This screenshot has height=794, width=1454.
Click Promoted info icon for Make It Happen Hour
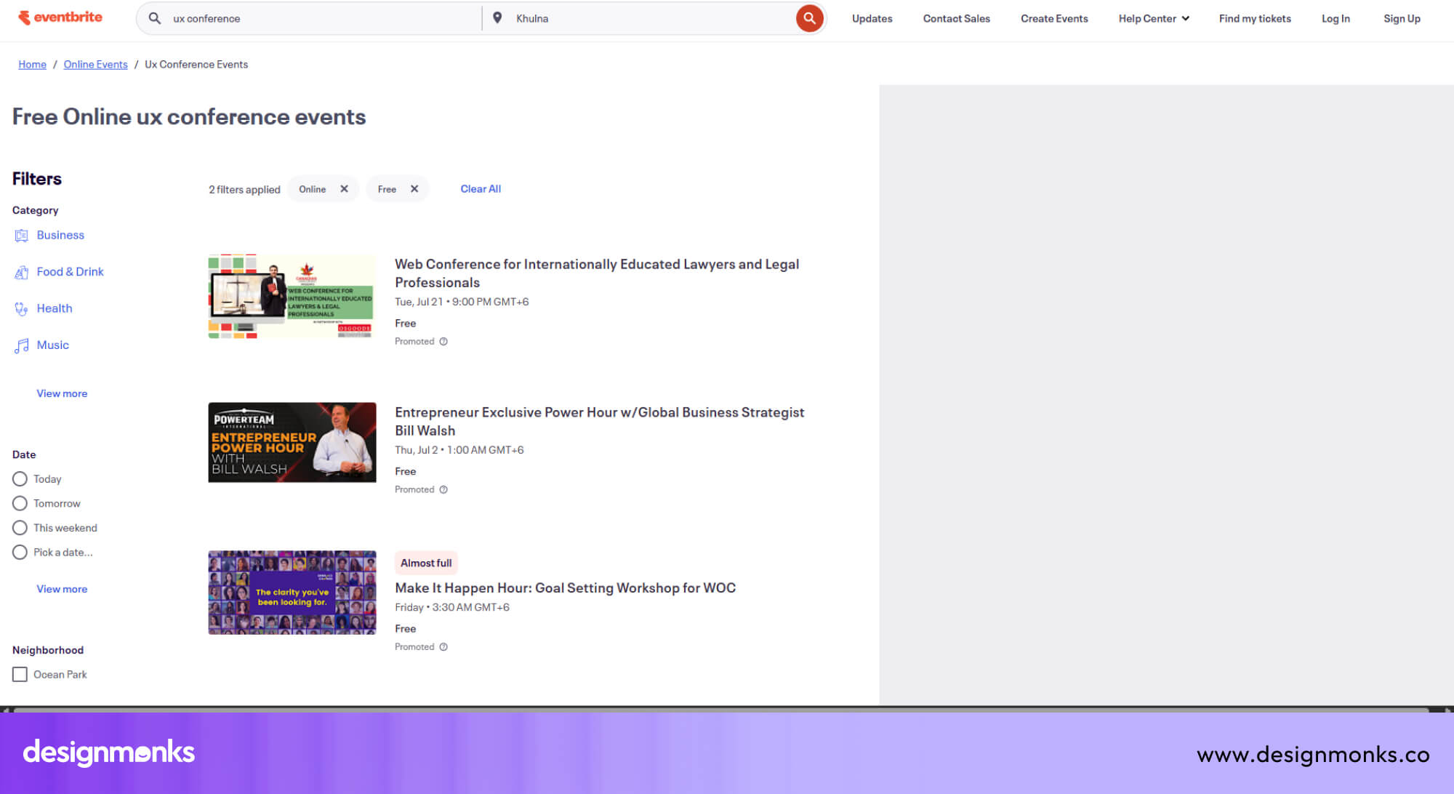pyautogui.click(x=443, y=647)
